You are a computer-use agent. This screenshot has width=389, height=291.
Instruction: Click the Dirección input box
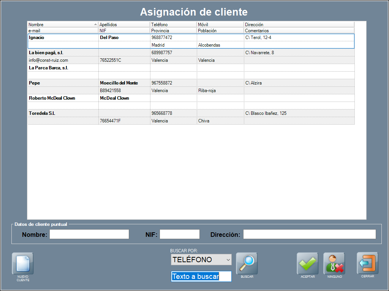[x=309, y=234]
